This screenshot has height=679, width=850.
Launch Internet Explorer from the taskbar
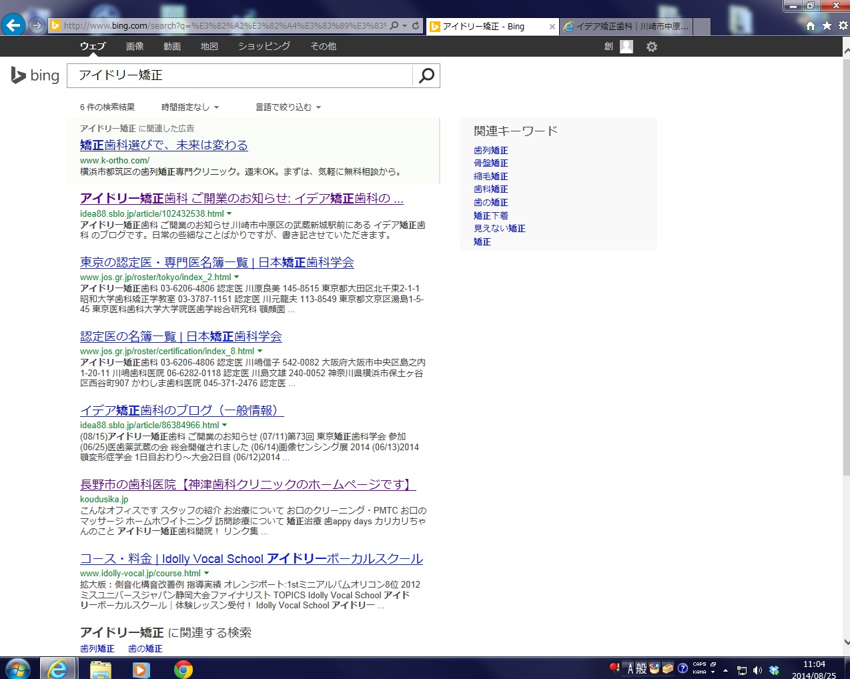click(57, 668)
